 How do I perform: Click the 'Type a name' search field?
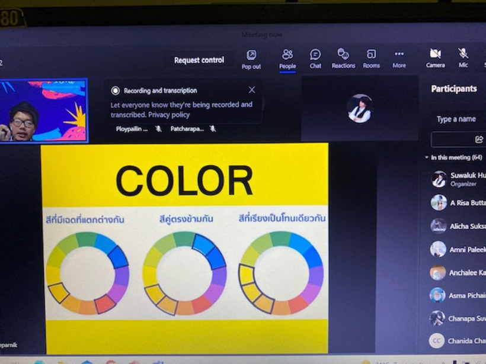456,119
